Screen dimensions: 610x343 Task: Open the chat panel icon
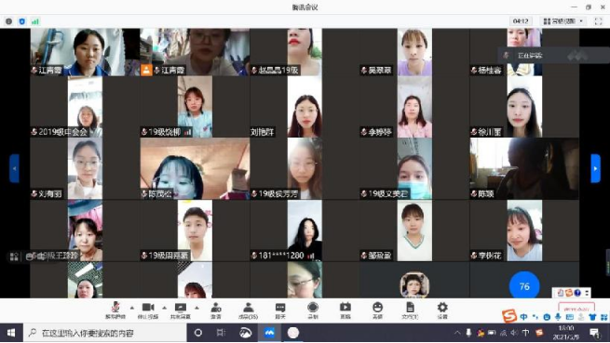click(x=280, y=310)
